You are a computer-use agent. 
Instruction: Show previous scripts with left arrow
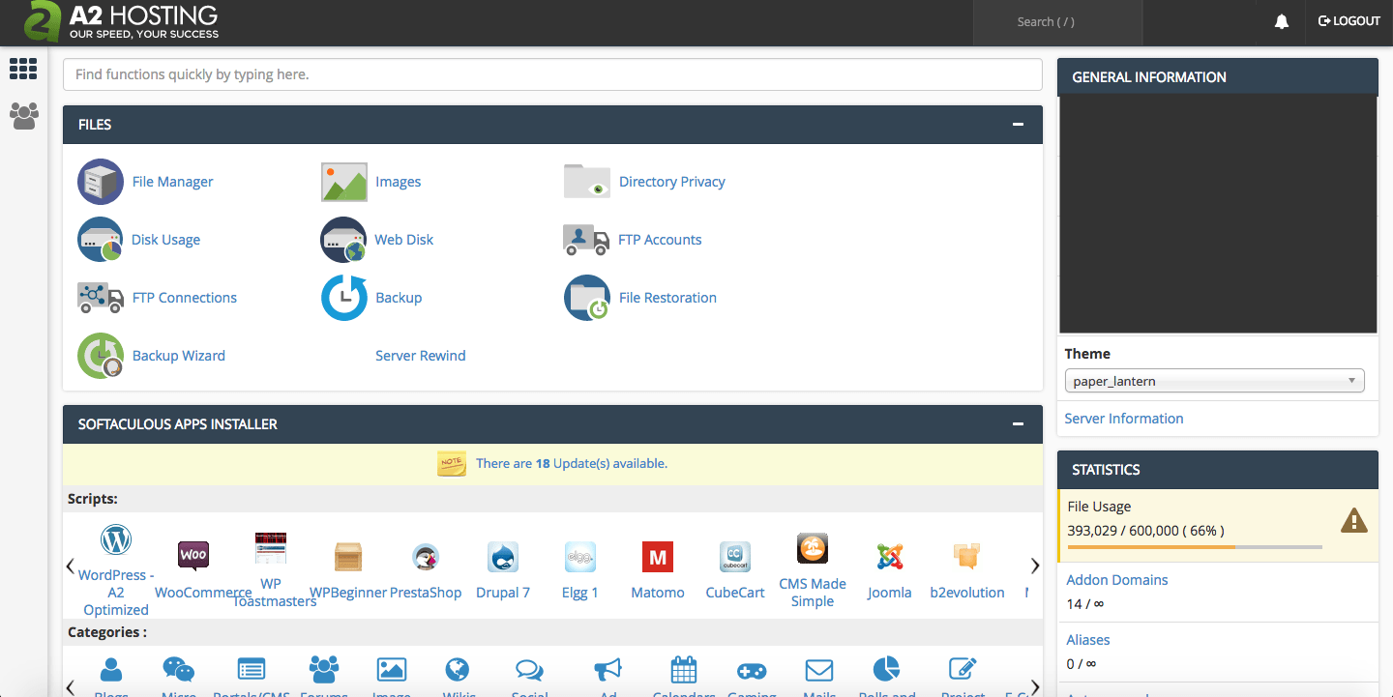71,566
